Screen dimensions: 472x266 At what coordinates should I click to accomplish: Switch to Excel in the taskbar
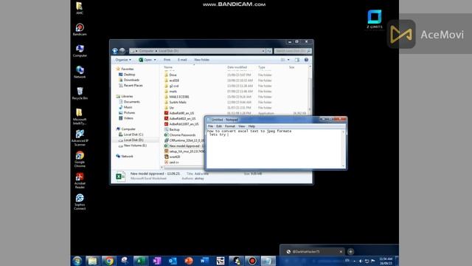(140, 261)
